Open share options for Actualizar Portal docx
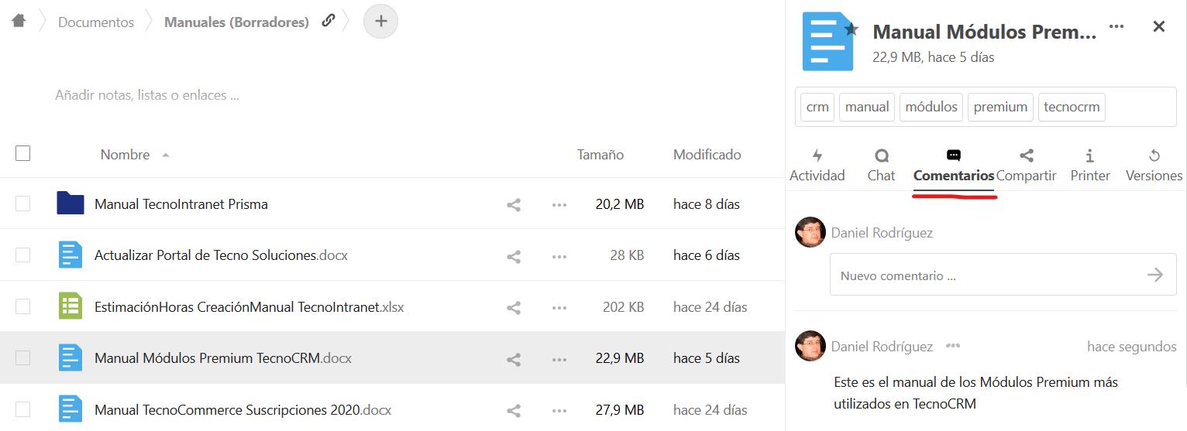Screen dimensions: 1187x431 (x=513, y=256)
